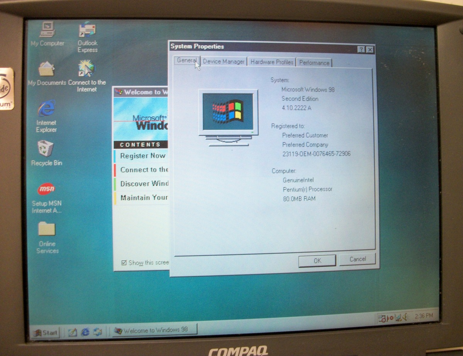Viewport: 463px width, 356px height.
Task: Select the Performance tab
Action: (x=314, y=63)
